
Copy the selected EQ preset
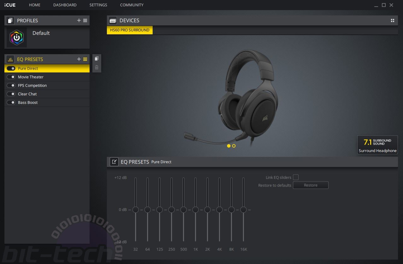click(x=97, y=59)
